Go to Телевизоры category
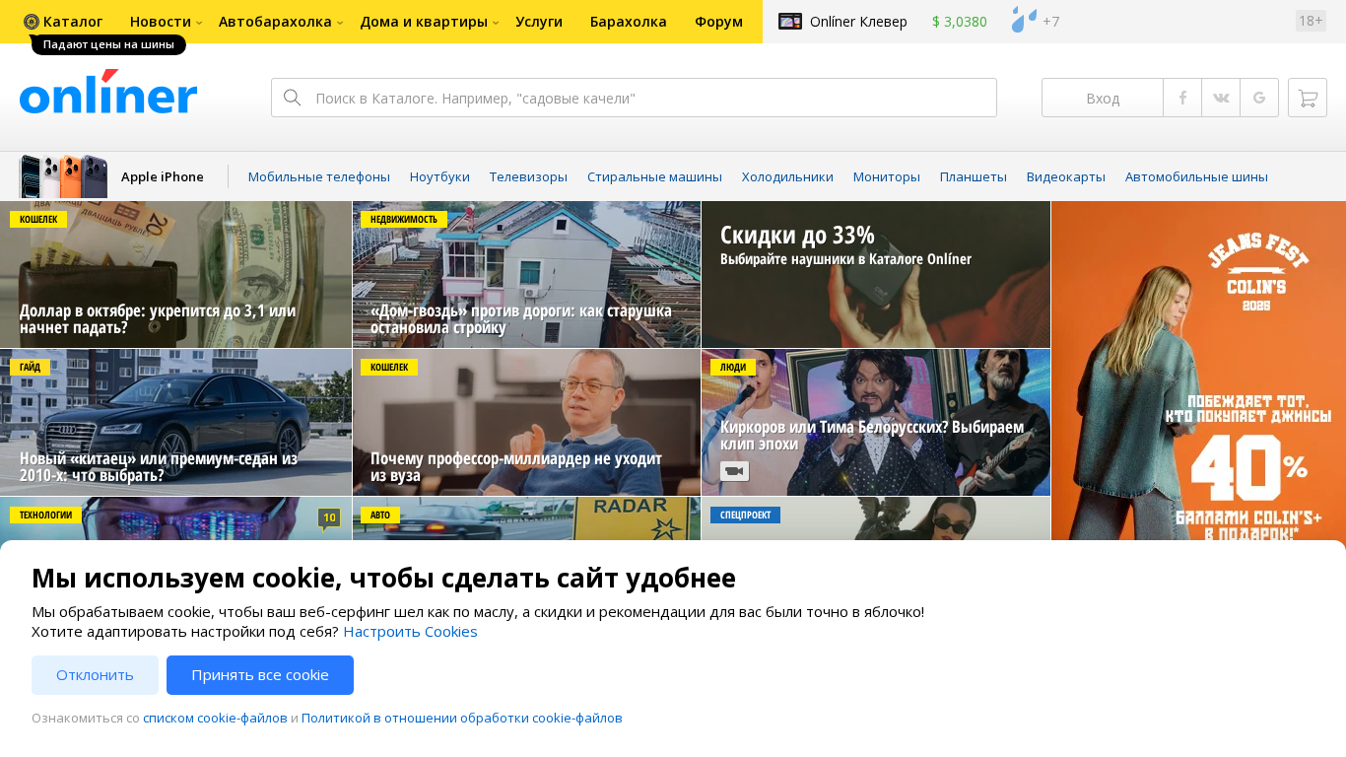The height and width of the screenshot is (757, 1346). pyautogui.click(x=528, y=176)
